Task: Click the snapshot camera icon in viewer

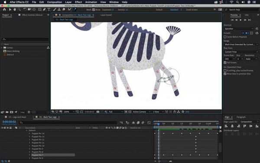Action: coord(98,112)
